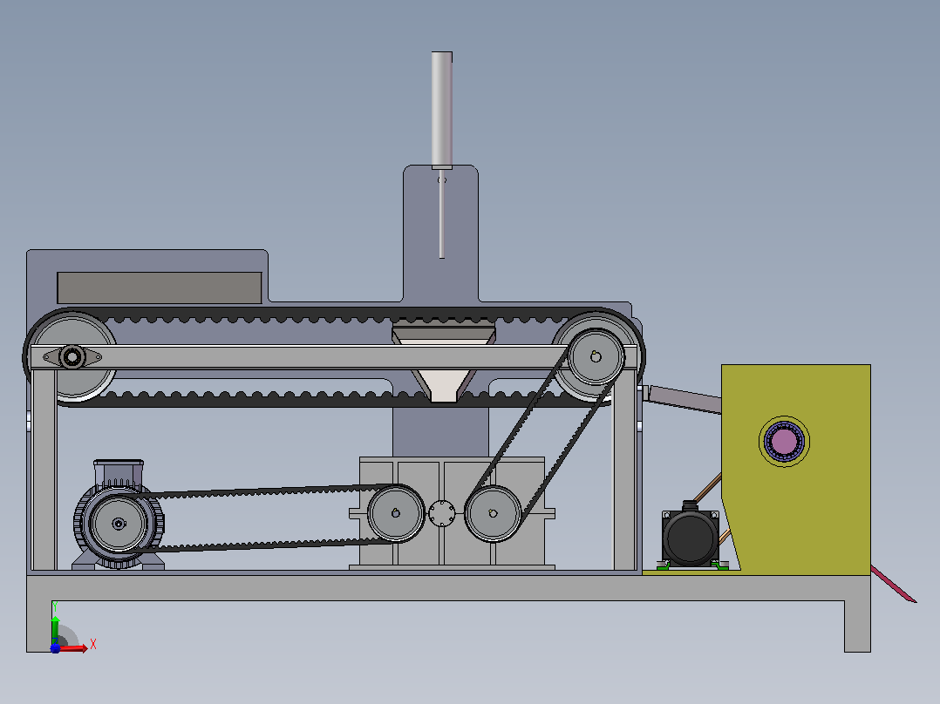940x704 pixels.
Task: Select the gearbox's left input pulley
Action: pyautogui.click(x=396, y=513)
